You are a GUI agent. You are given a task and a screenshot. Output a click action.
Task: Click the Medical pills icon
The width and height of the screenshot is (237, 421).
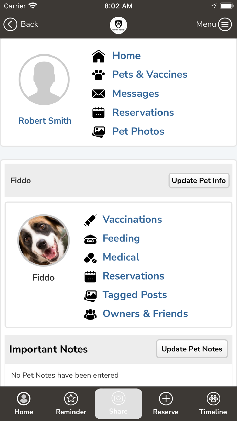pyautogui.click(x=90, y=257)
